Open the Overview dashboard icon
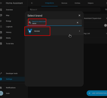The image size is (107, 98). [1, 10]
